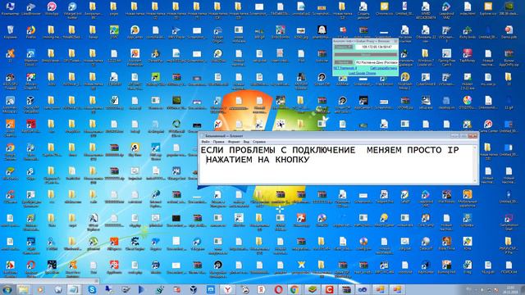
Task: Click the red C icon in taskbar
Action: point(329,289)
